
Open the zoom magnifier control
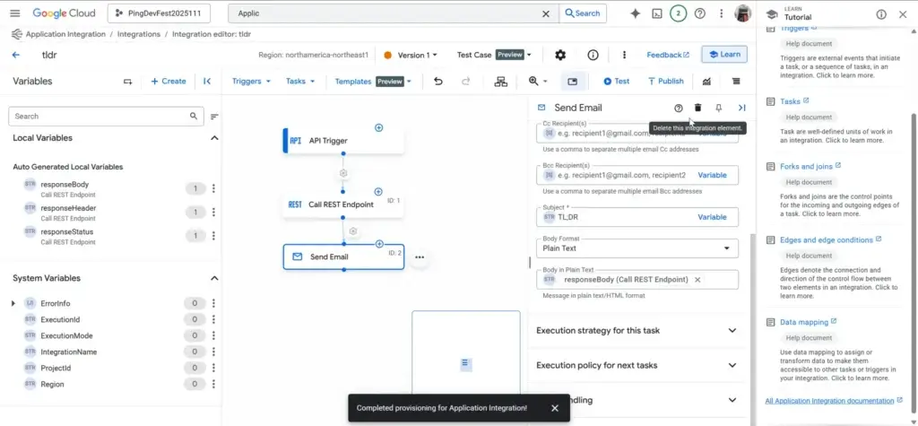click(x=537, y=81)
